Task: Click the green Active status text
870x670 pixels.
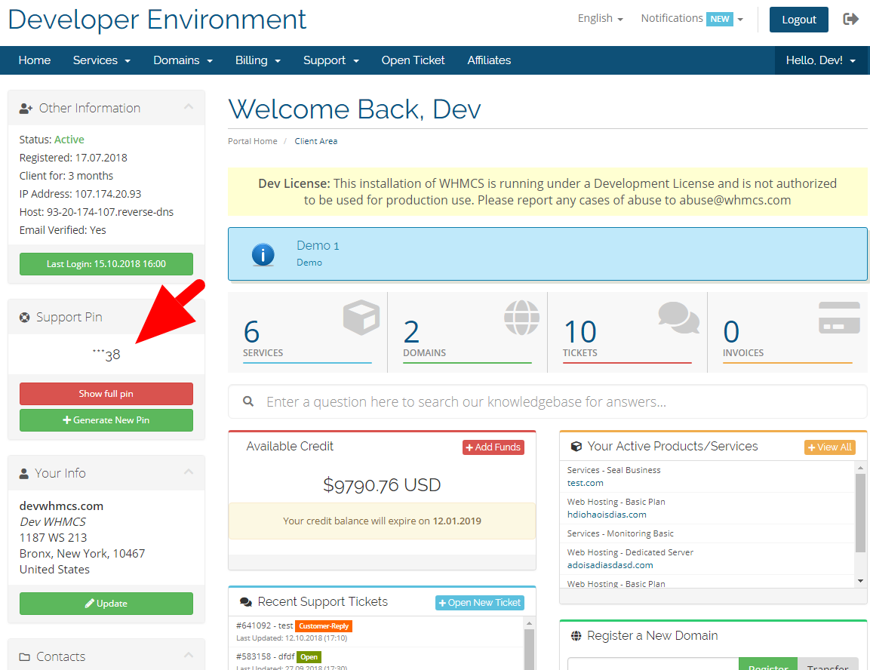Action: (x=69, y=140)
